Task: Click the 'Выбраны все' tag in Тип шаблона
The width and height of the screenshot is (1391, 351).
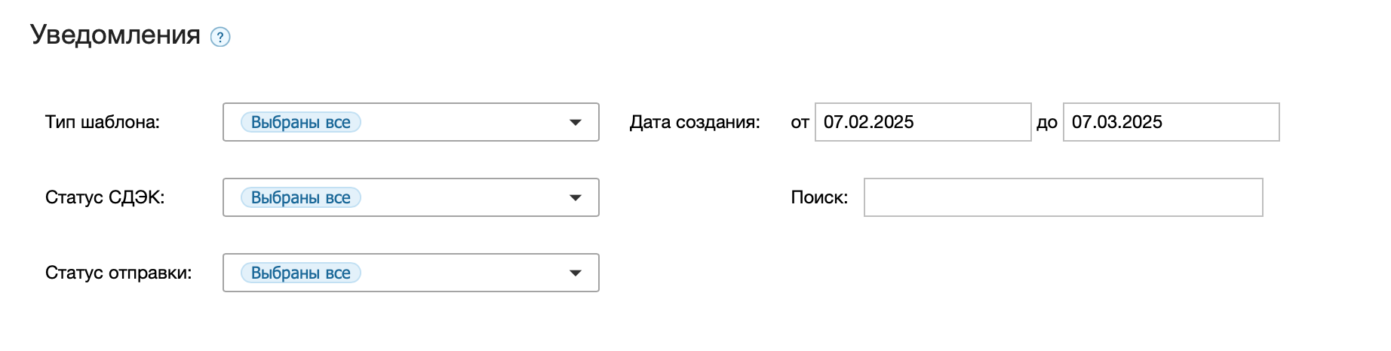Action: click(300, 122)
